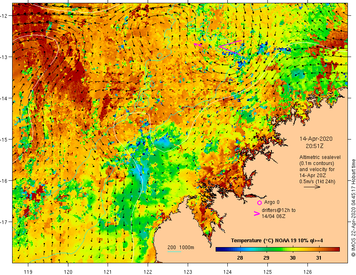Click the longitude label 122
This screenshot has height=275, width=356.
tap(148, 272)
